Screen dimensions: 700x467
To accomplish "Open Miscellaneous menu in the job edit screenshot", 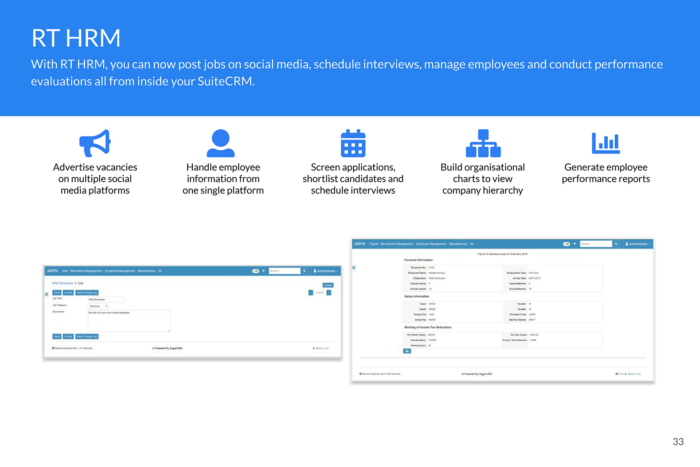I will [147, 271].
